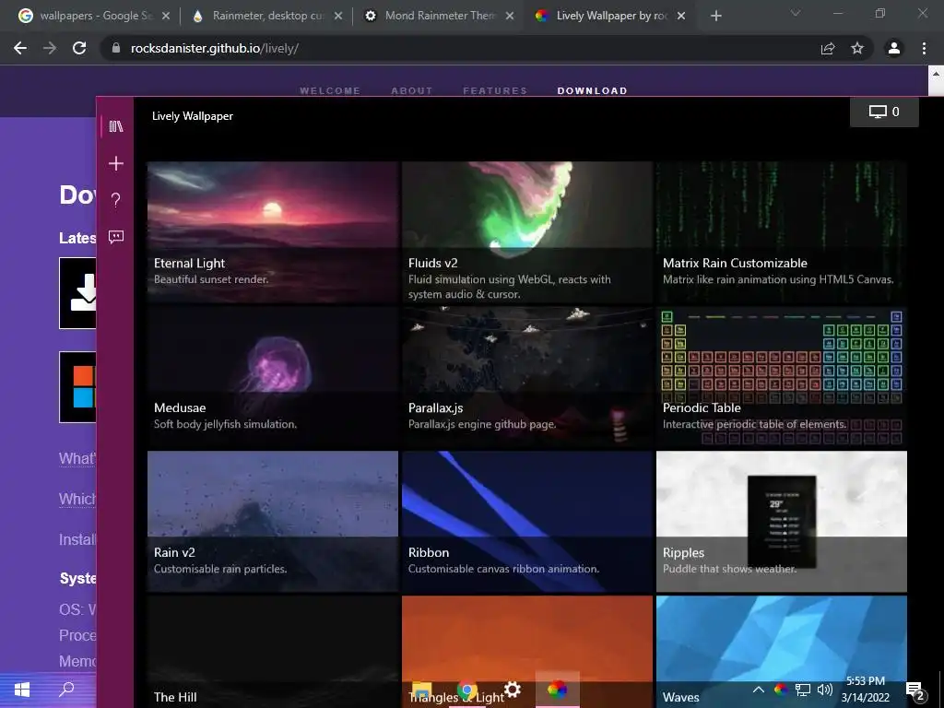Reload the Lively web page
The width and height of the screenshot is (944, 708).
pos(79,48)
